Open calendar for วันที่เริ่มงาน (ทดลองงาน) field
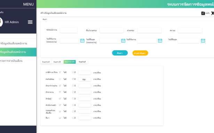Screen dimensions: 214x133 (x=82, y=41)
